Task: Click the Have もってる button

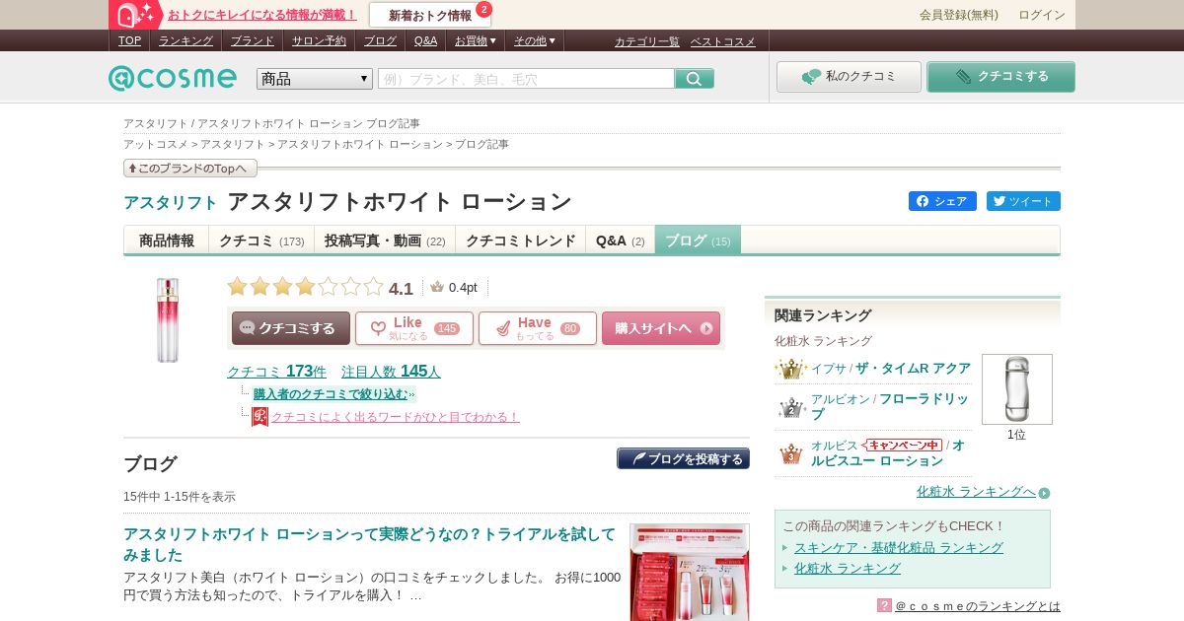Action: [x=538, y=328]
